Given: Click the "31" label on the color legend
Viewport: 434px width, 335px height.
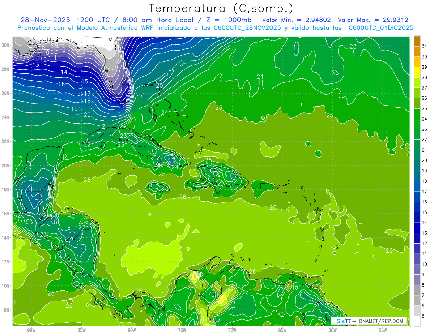Looking at the screenshot, I should [x=425, y=46].
